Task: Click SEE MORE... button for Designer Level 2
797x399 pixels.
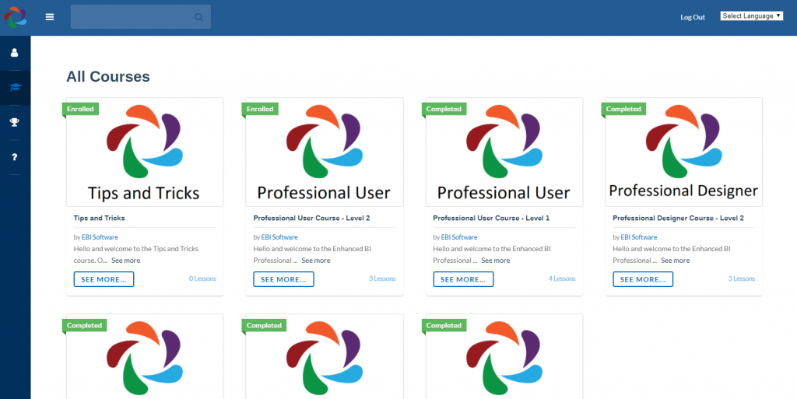Action: 643,279
